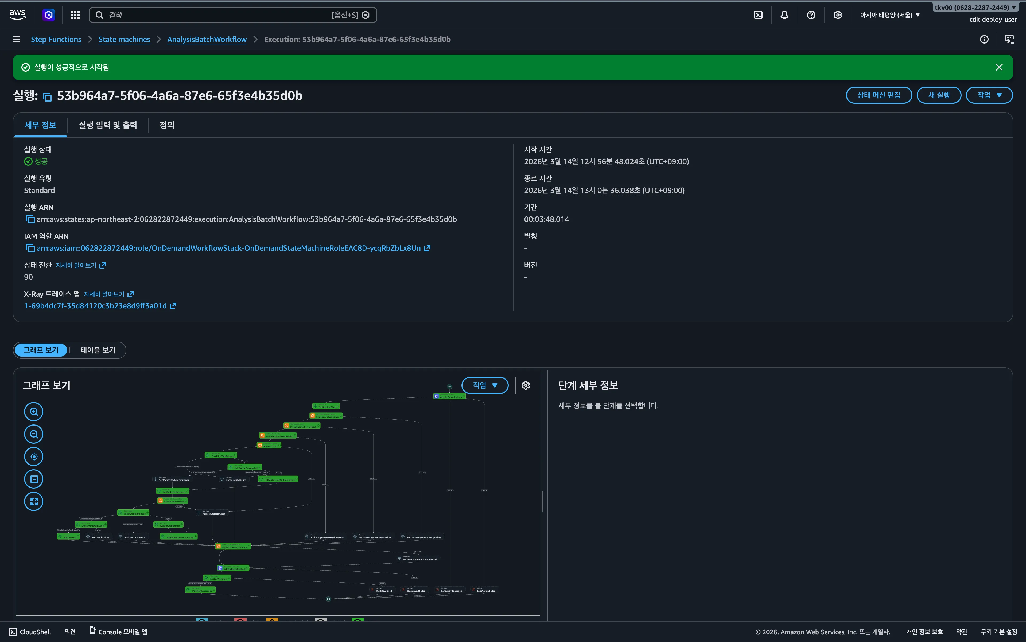Switch to 그래프 보기 view toggle

(x=41, y=350)
